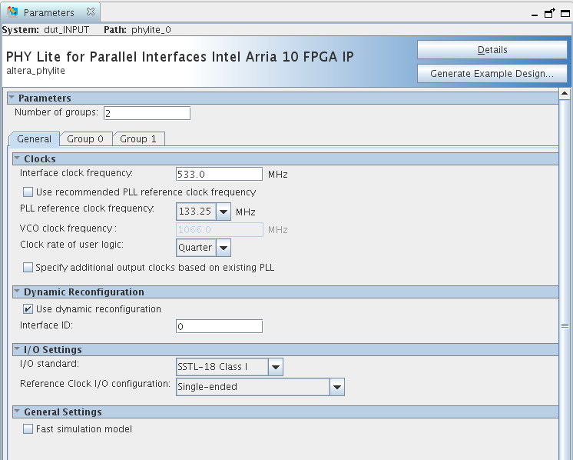Click the Path value phylite_0
The image size is (573, 460).
click(151, 30)
